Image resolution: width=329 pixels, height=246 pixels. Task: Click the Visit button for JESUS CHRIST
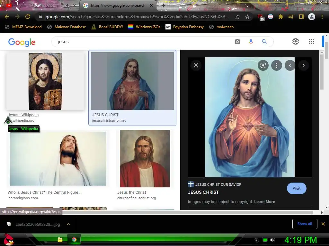297,188
